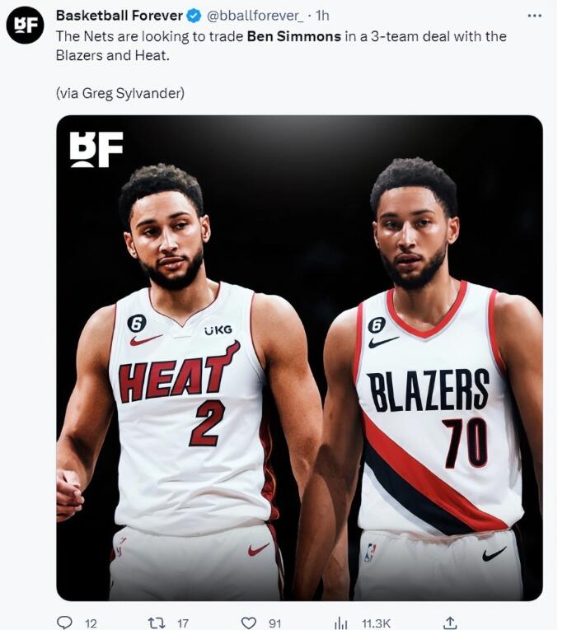Click the retweet arrows icon
The width and height of the screenshot is (567, 630).
(x=157, y=623)
